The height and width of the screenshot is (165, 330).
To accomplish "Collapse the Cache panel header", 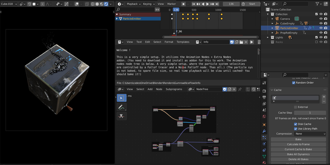I will click(x=277, y=90).
